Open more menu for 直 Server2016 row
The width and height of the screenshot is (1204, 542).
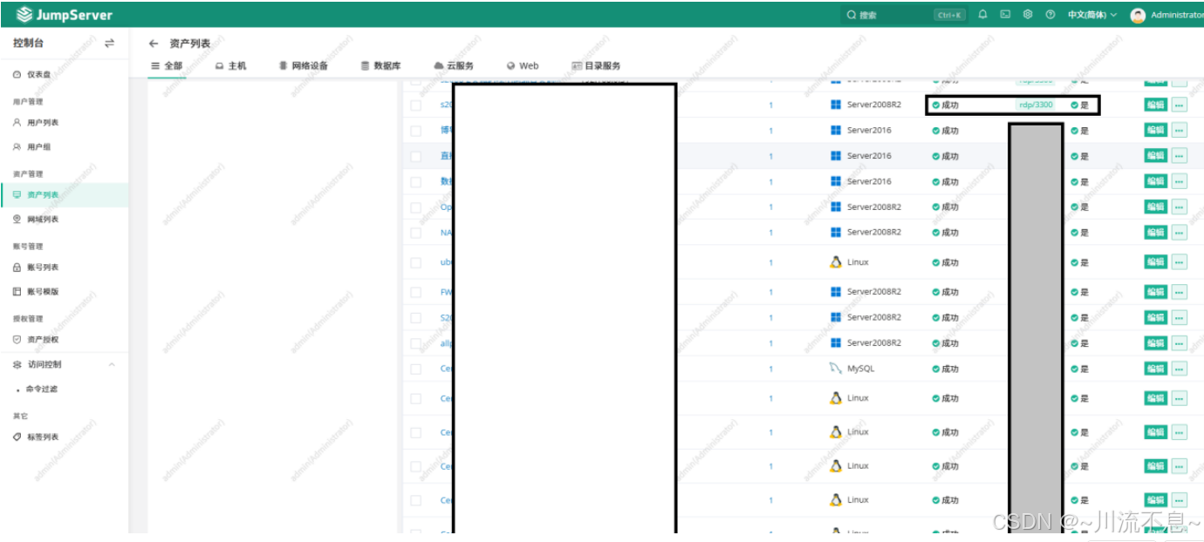pos(1180,156)
